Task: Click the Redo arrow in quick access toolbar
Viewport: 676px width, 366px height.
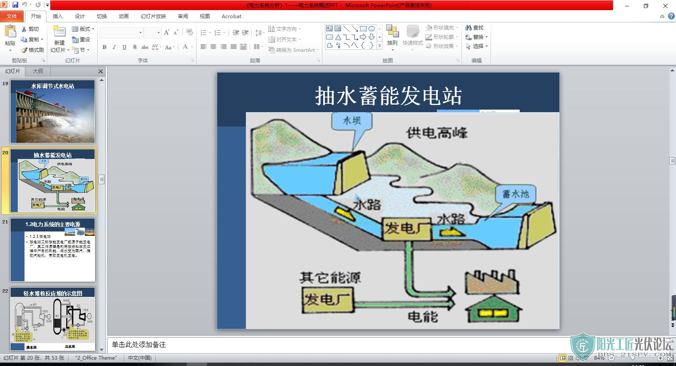Action: point(38,5)
